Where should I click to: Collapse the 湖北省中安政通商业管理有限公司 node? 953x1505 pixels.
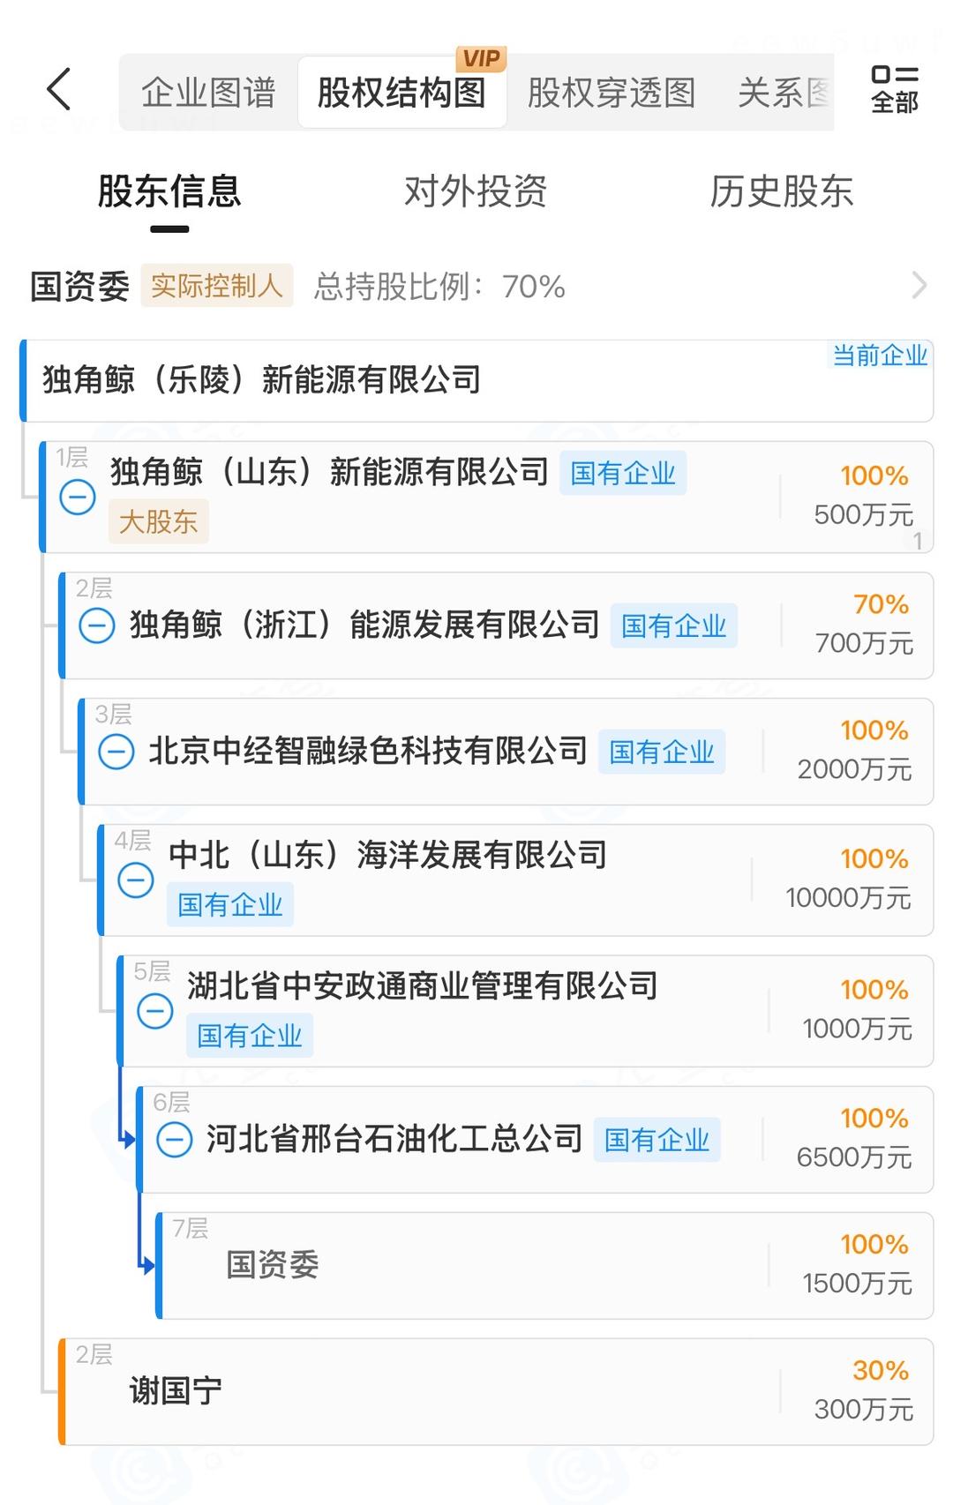[x=155, y=1011]
